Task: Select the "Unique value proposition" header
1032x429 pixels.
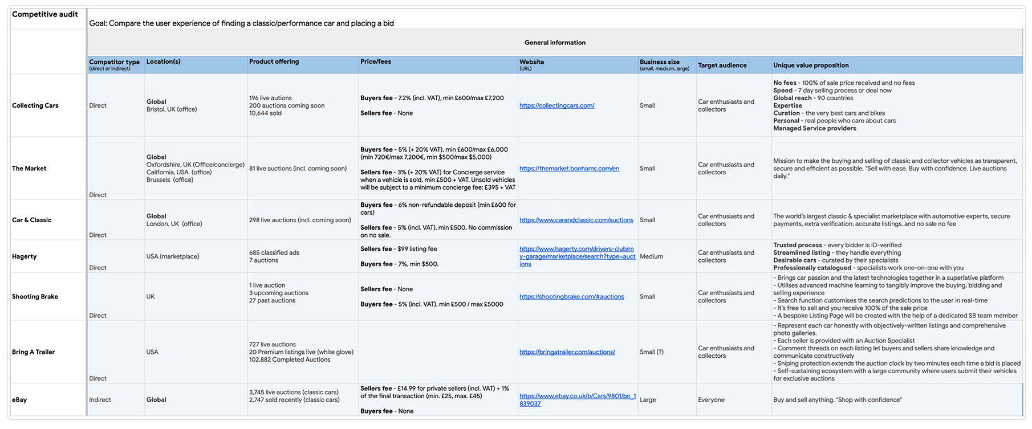Action: pyautogui.click(x=811, y=66)
